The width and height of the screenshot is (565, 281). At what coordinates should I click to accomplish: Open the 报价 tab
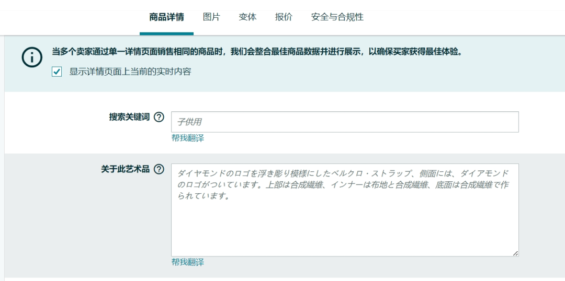pyautogui.click(x=284, y=17)
